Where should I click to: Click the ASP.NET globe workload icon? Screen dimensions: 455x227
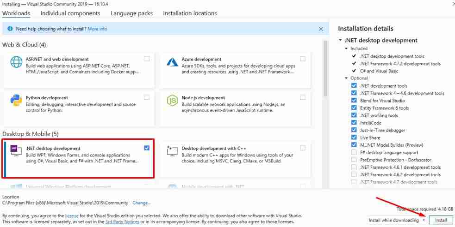point(16,61)
